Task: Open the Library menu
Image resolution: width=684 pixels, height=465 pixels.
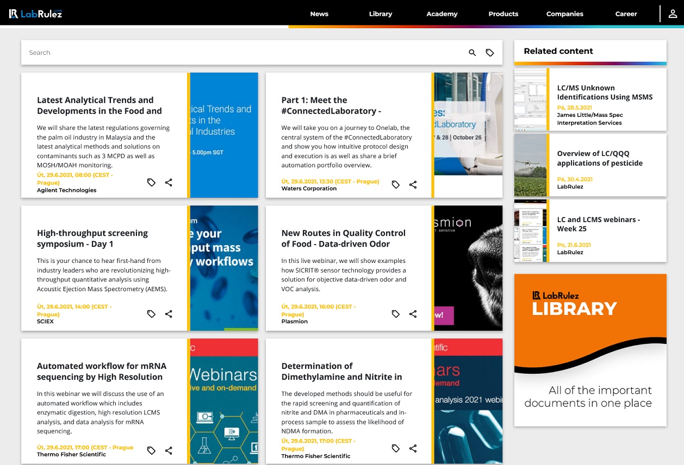Action: tap(381, 14)
